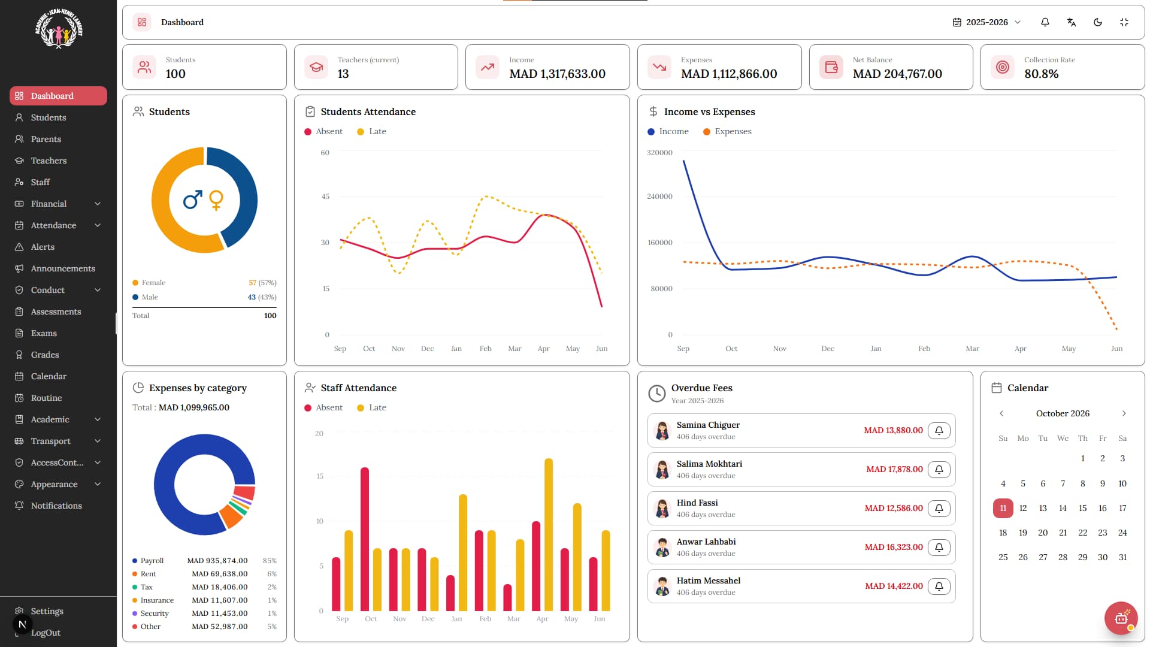Go to next month in Calendar

coord(1124,413)
